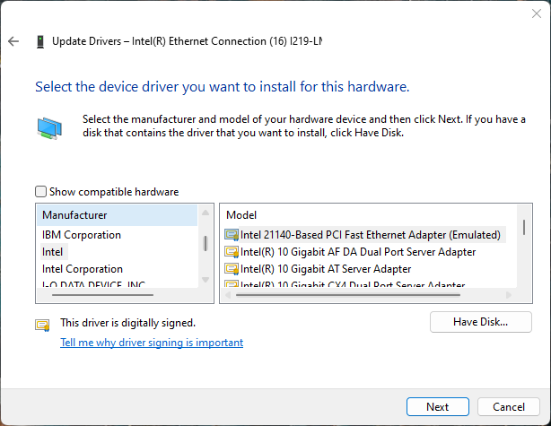
Task: Close the Update Drivers dialog
Action: click(x=537, y=13)
